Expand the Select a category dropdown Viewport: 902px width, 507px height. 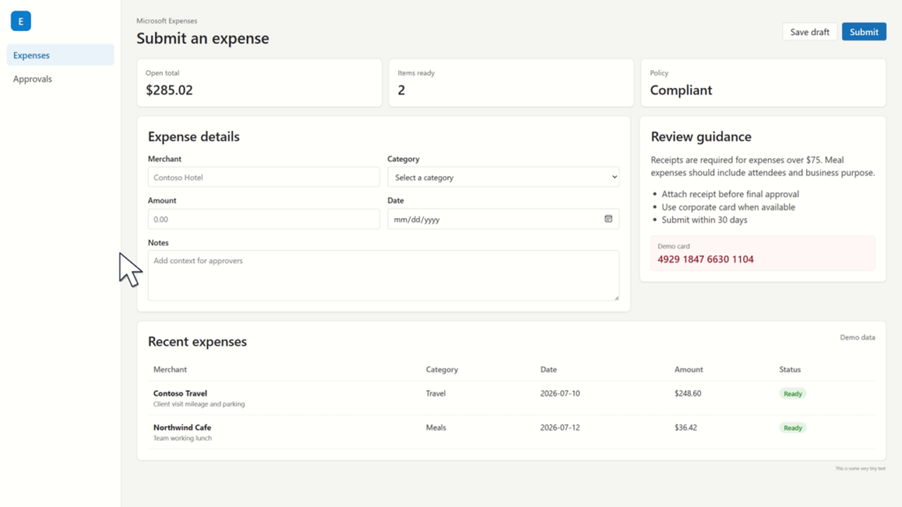(x=503, y=177)
